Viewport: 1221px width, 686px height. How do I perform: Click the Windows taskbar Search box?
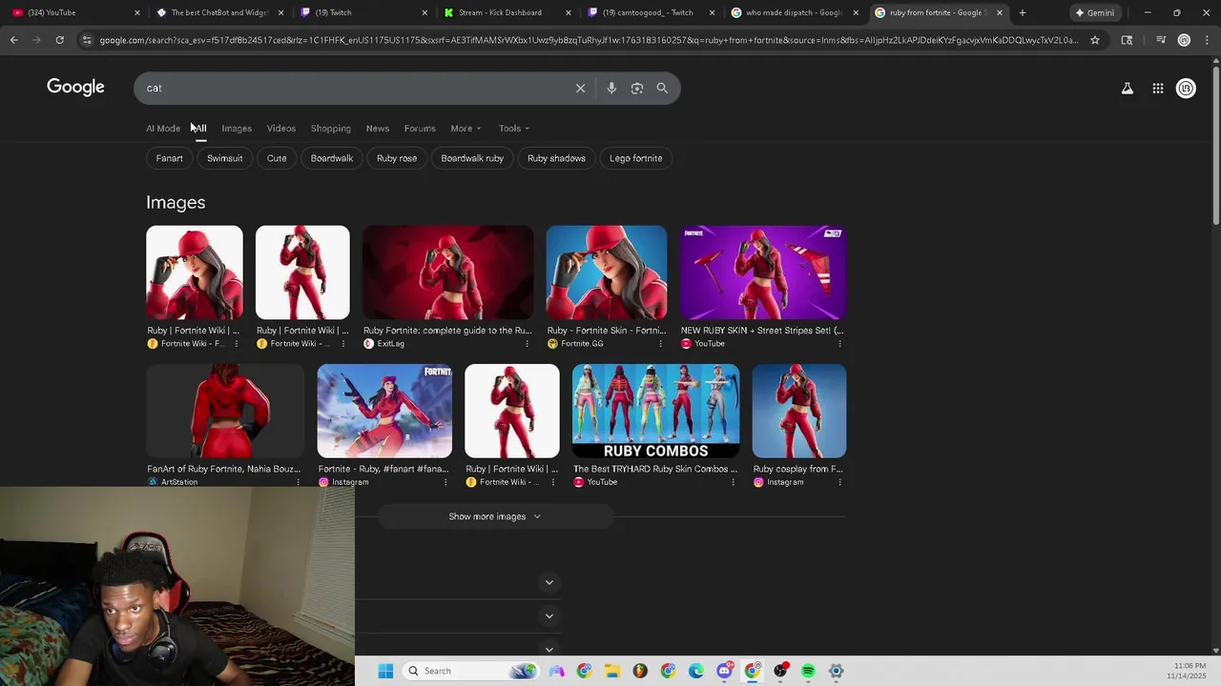pyautogui.click(x=470, y=671)
